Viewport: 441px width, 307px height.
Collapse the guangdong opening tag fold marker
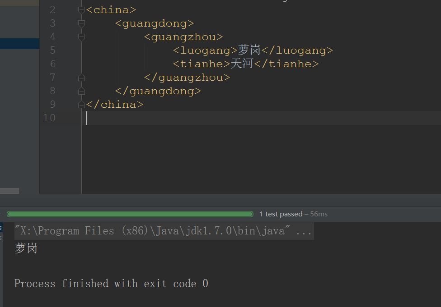click(x=82, y=24)
